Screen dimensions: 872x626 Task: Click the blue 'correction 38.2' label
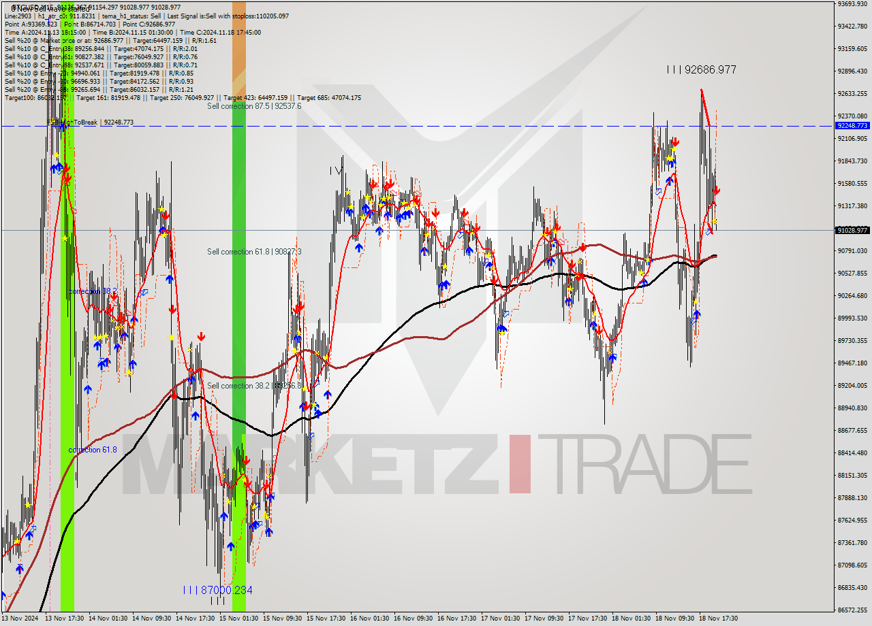(93, 291)
